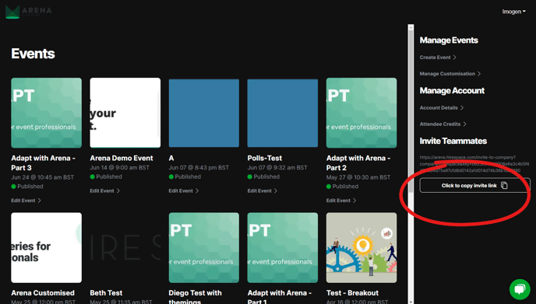Click date Jun 24 @ 10:45 am BST
Screen dimensions: 536x304
[x=42, y=177]
